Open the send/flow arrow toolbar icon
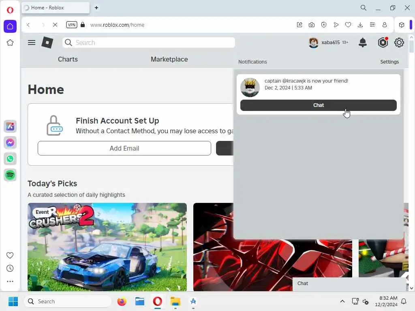This screenshot has height=311, width=415. 336,25
